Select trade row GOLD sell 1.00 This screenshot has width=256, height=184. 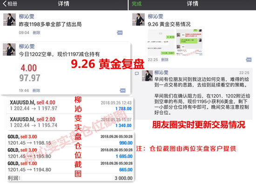point(70,166)
